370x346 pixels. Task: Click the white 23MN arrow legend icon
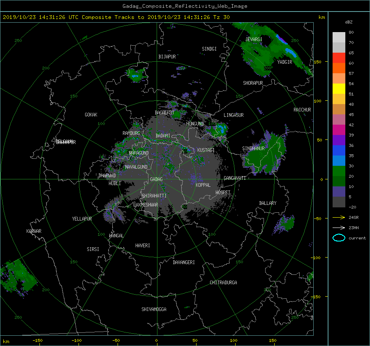339,228
